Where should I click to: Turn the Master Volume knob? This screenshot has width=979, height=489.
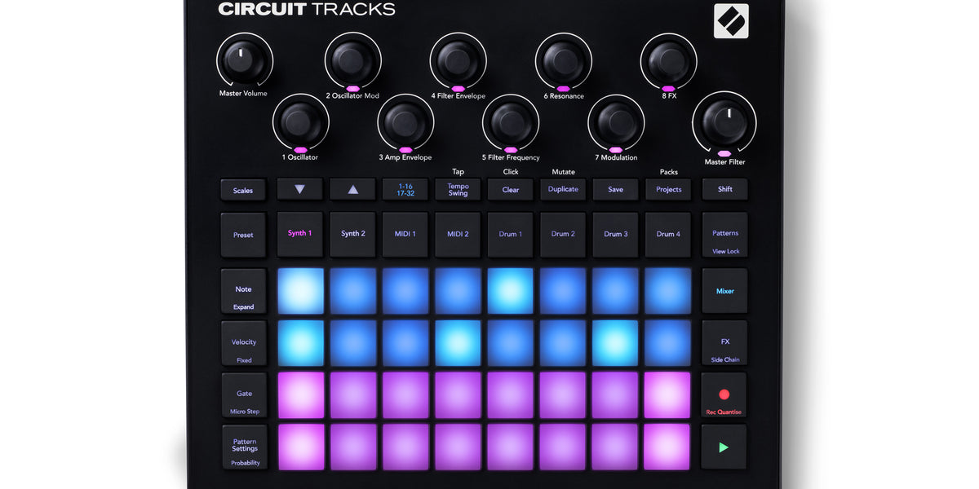pos(243,59)
